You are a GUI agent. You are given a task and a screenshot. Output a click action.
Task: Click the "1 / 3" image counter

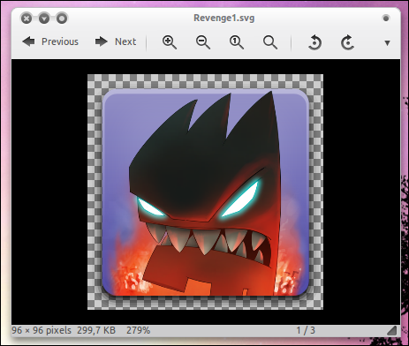click(306, 330)
